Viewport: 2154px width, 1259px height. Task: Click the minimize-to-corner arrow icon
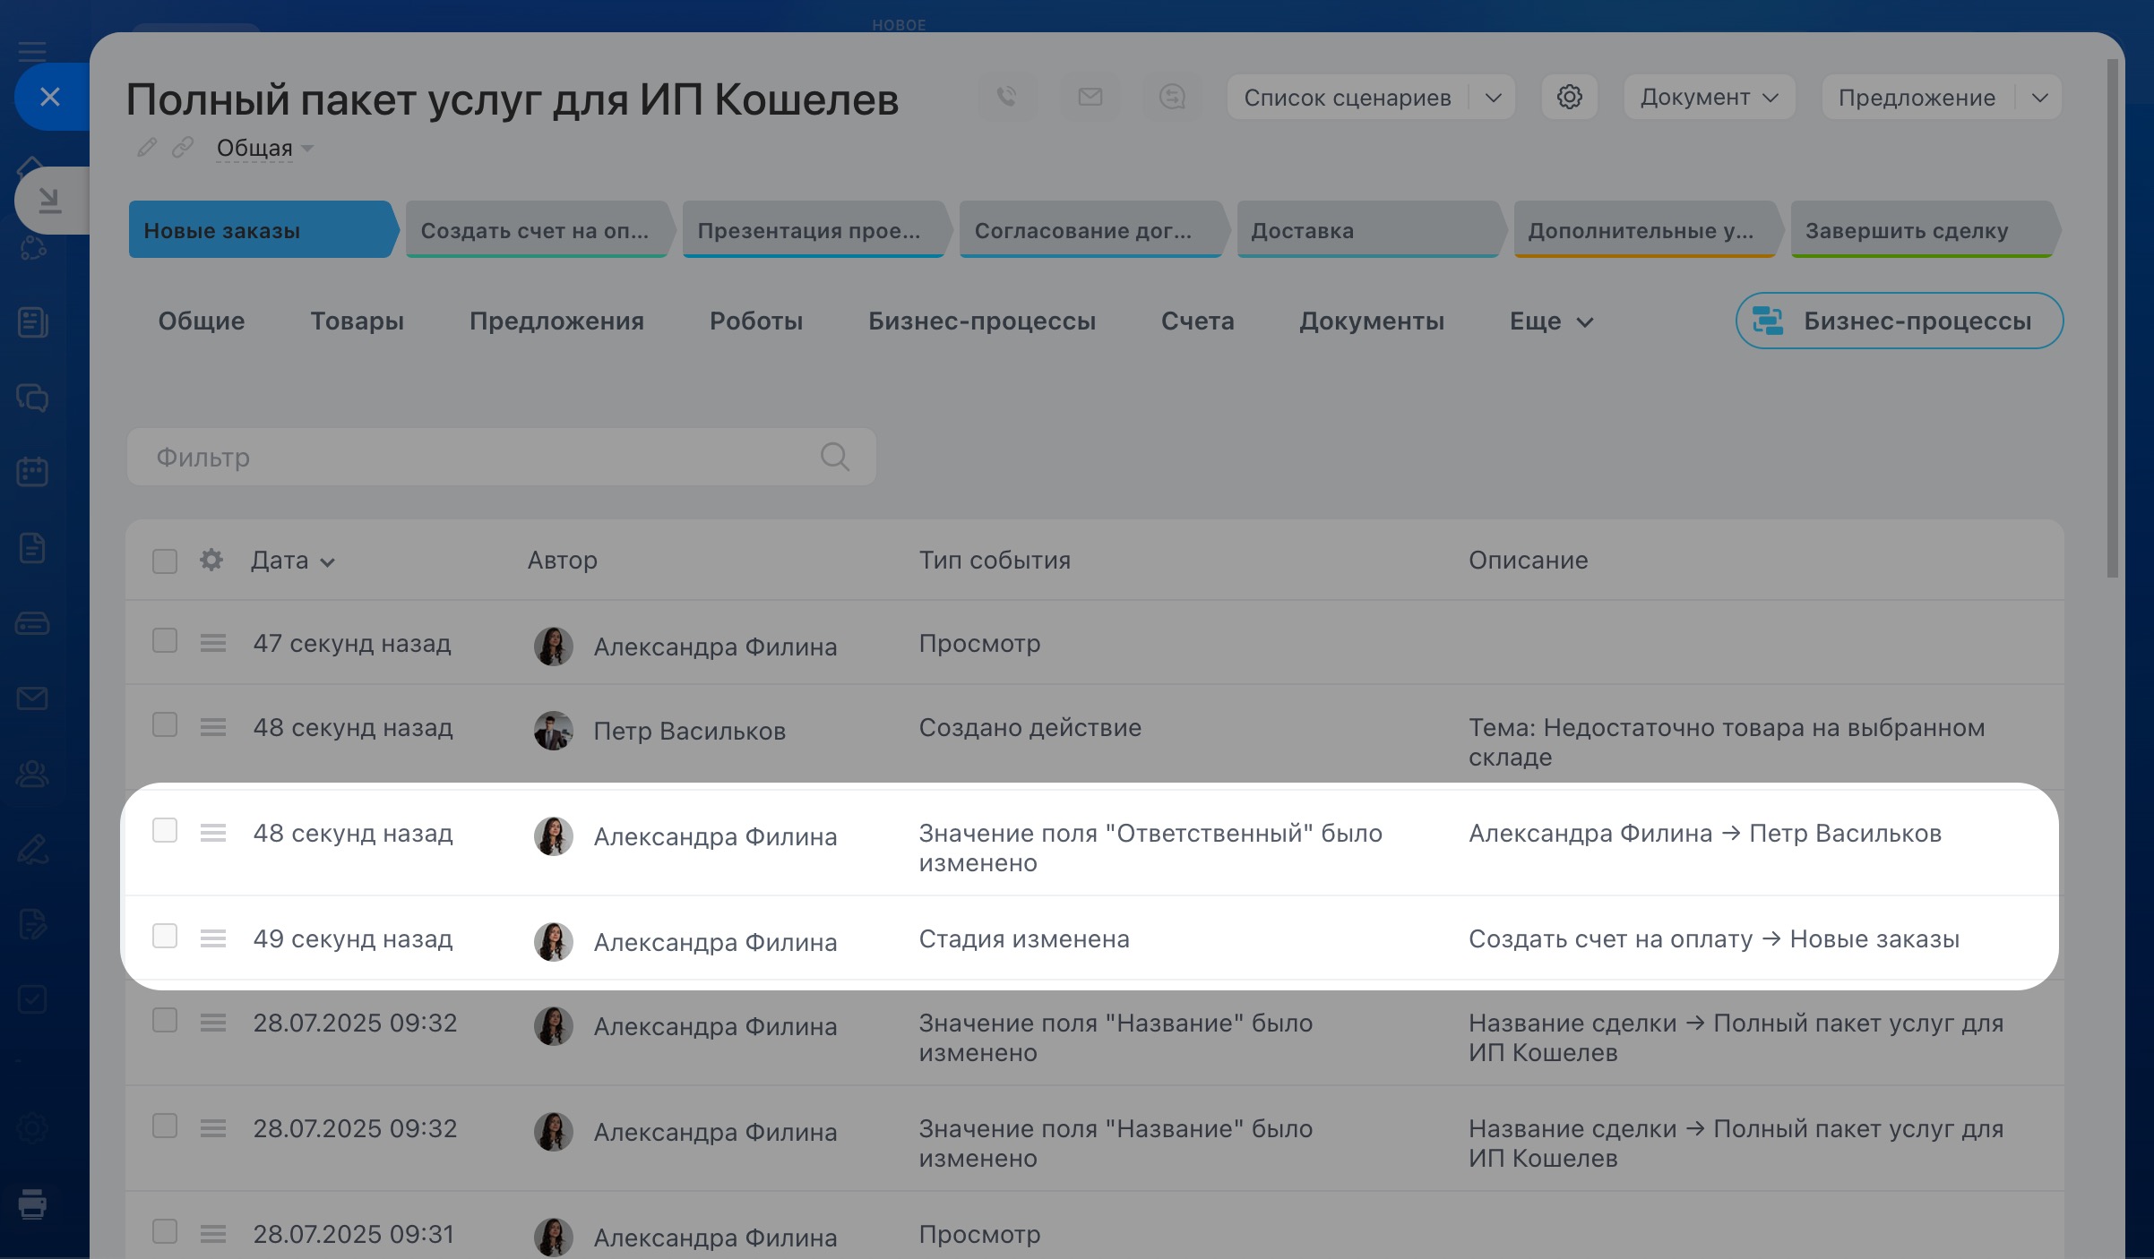coord(50,200)
